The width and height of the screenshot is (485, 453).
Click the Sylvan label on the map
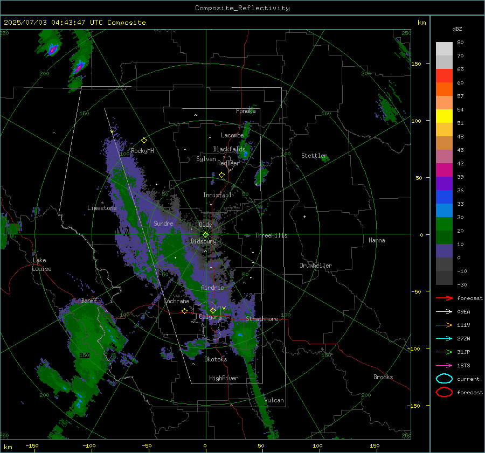pos(206,159)
